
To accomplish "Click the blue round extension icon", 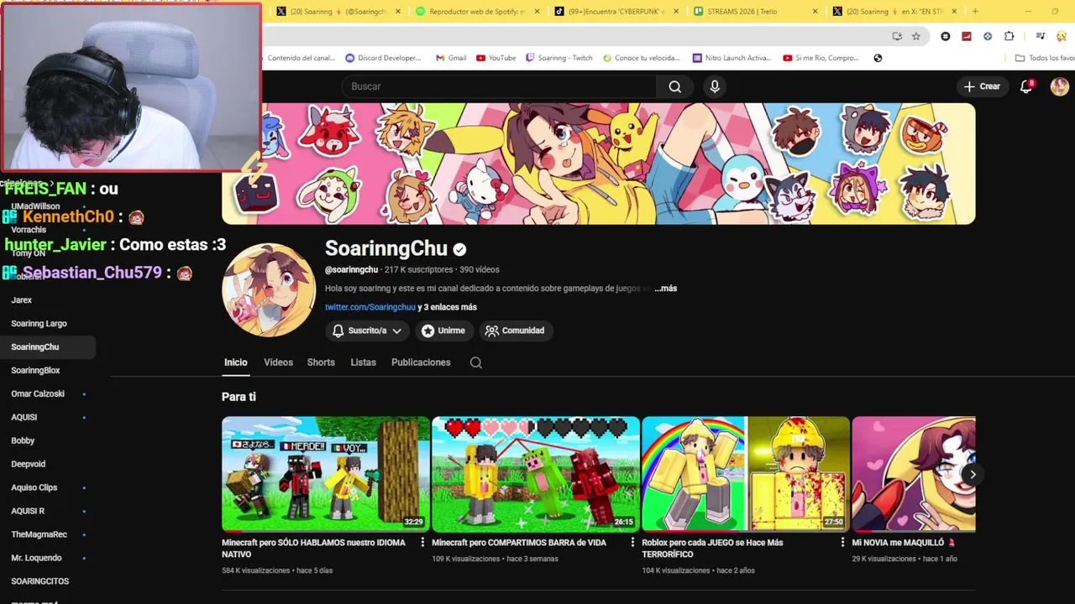I will [988, 36].
